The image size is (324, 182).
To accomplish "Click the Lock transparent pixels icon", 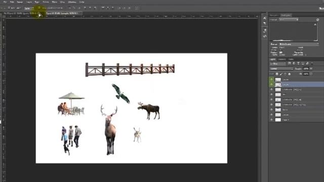I will (277, 74).
